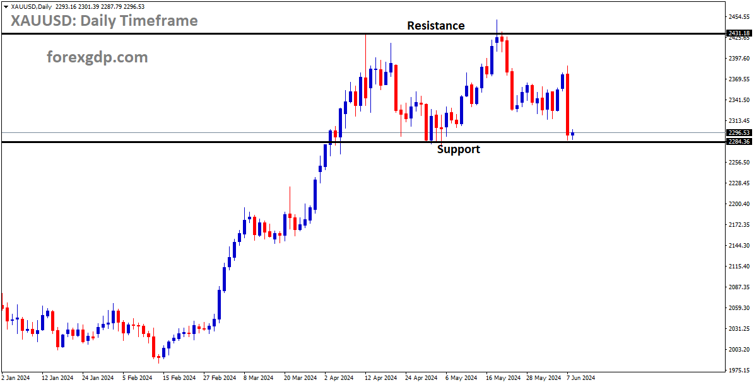Click the 5 Feb 2024 date label
This screenshot has width=754, height=385.
(138, 378)
